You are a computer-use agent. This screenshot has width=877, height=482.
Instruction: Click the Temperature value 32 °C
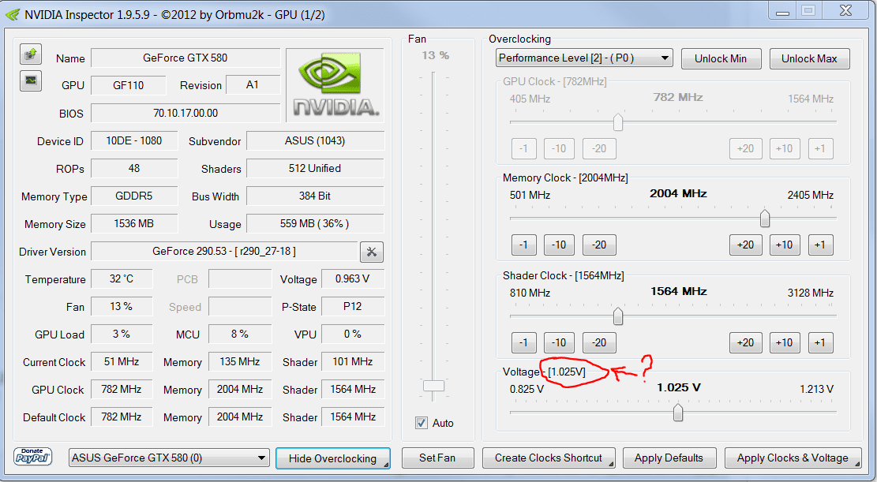122,278
